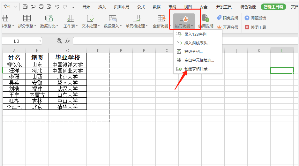Click 开通会员 membership button
299x166 pixels.
pyautogui.click(x=228, y=27)
